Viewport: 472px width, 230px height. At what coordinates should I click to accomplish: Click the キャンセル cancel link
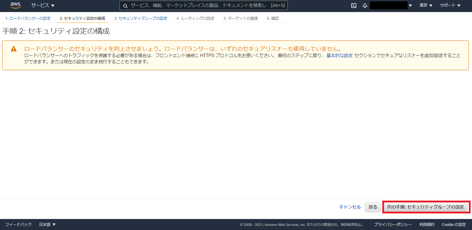tap(350, 207)
